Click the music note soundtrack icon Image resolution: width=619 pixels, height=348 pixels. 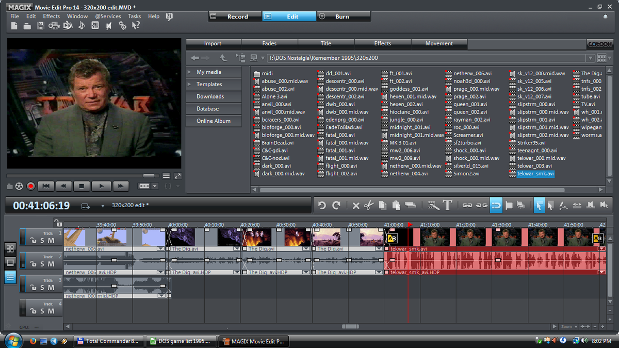pos(82,26)
